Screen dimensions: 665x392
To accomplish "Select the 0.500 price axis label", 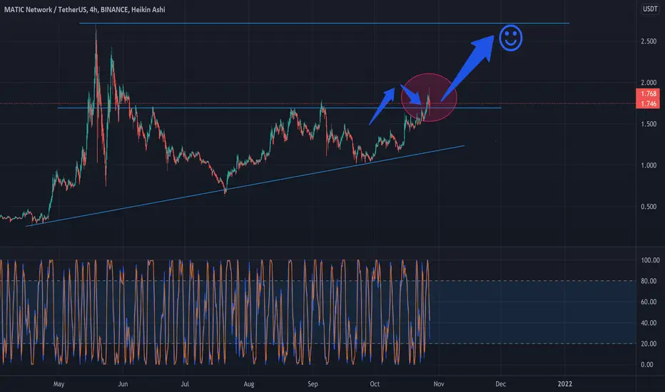I will point(649,207).
